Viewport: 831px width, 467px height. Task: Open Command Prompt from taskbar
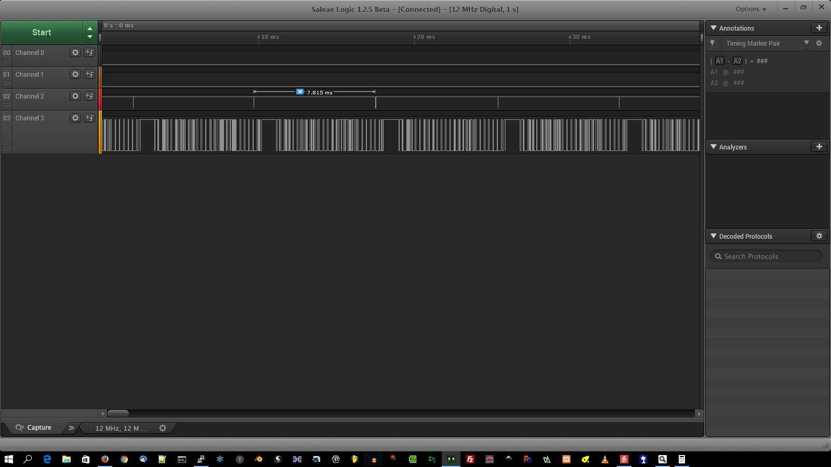pos(182,459)
